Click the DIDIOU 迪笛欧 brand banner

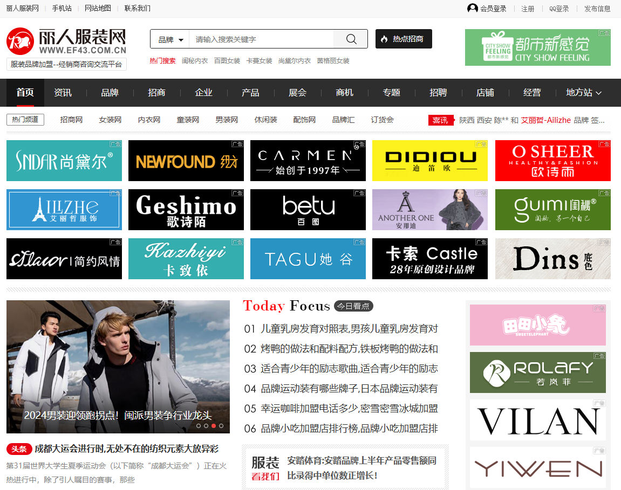pos(430,161)
